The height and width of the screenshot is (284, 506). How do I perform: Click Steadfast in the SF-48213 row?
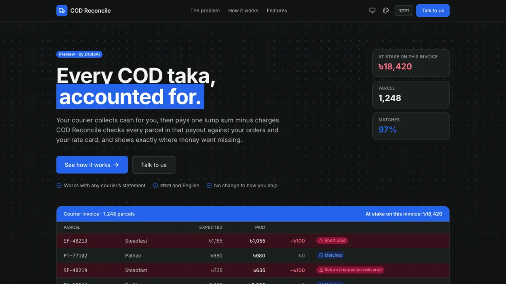[136, 241]
